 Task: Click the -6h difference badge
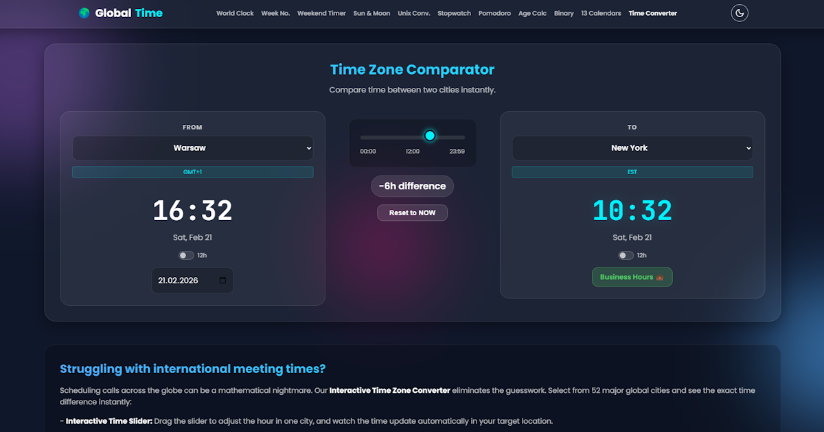point(412,186)
